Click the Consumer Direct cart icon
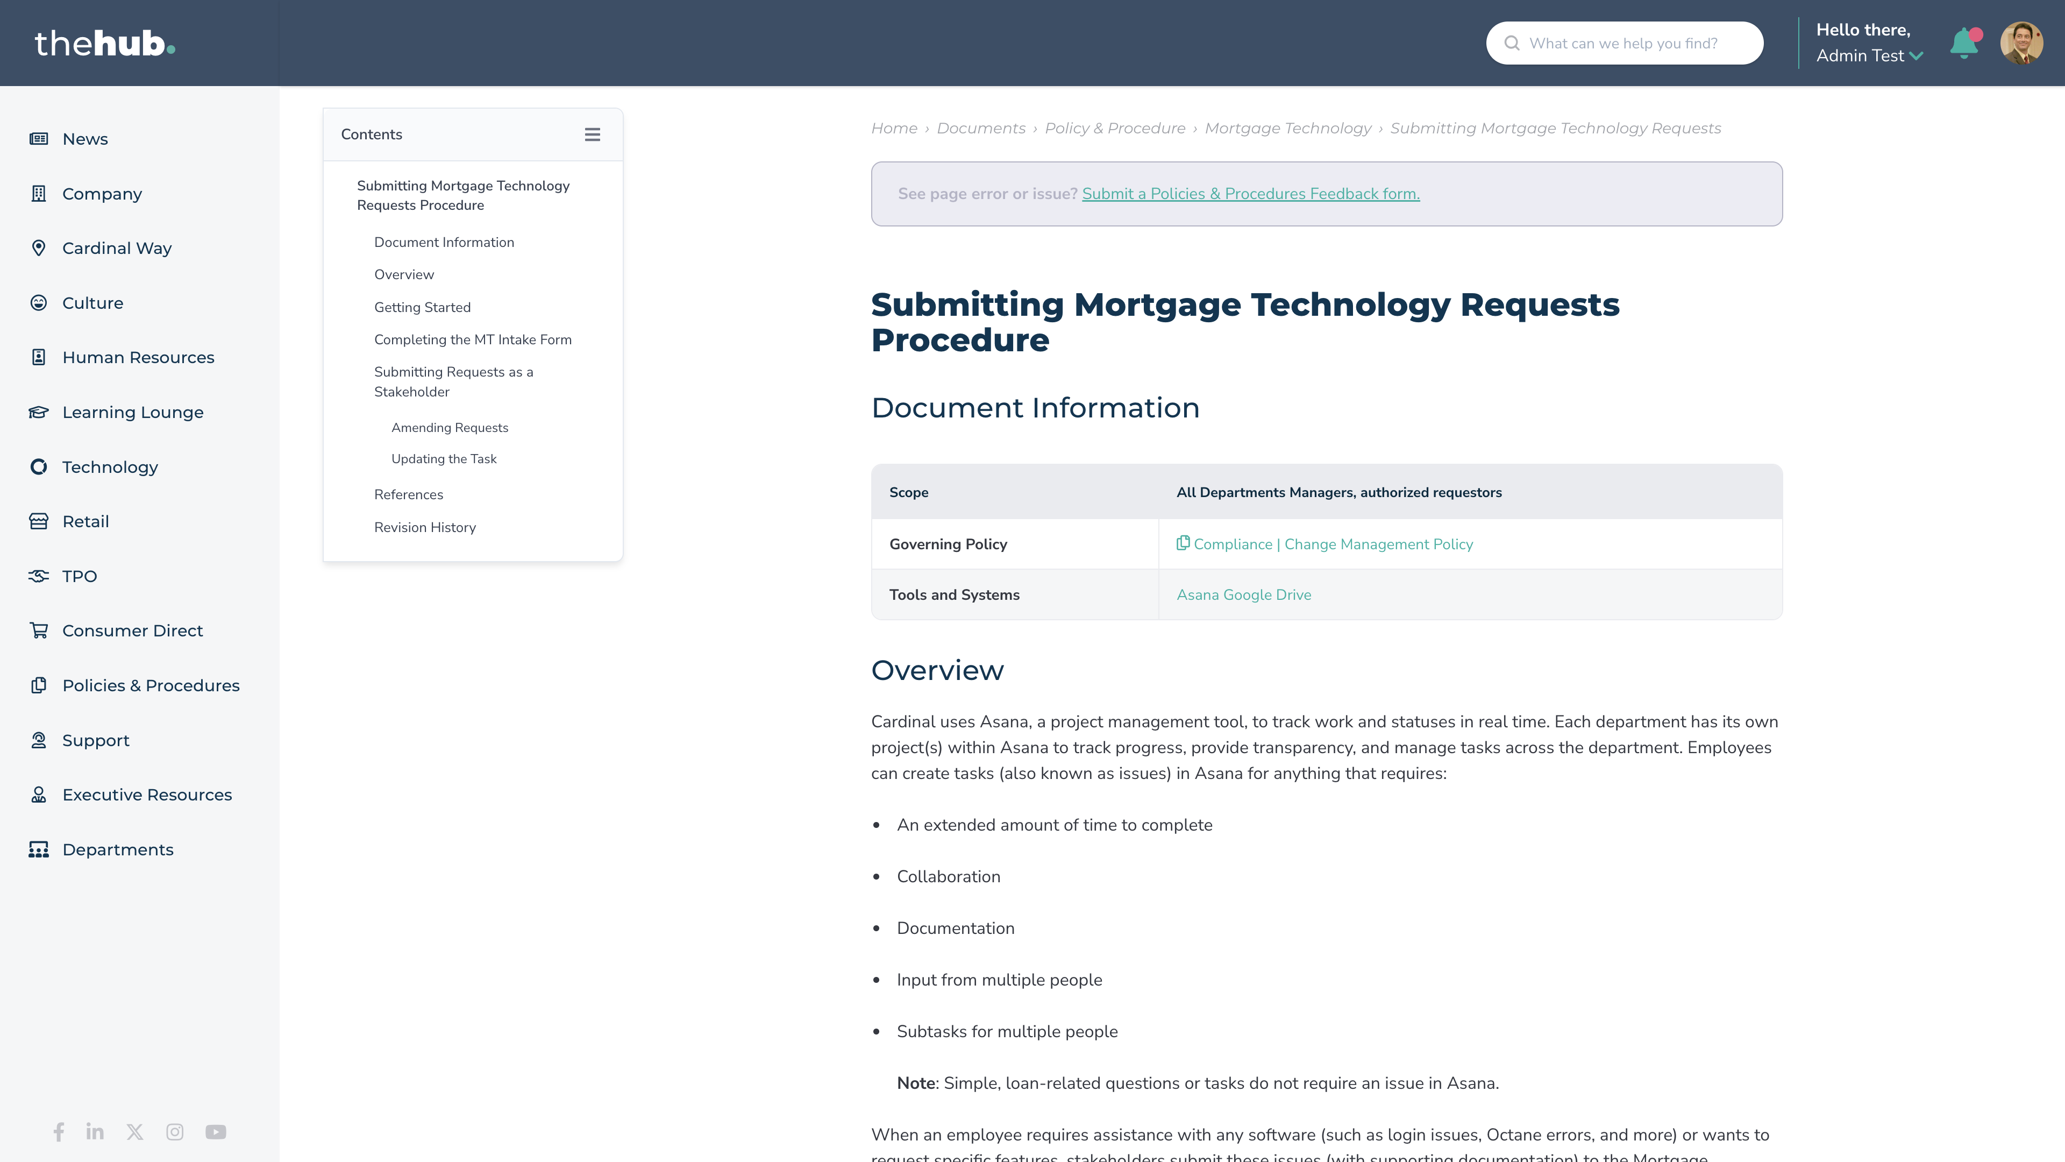This screenshot has height=1162, width=2065. coord(39,630)
